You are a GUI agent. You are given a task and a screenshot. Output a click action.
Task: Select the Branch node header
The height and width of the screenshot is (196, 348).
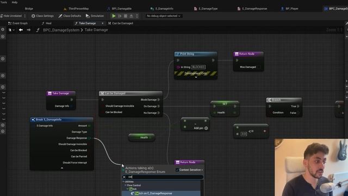284,100
